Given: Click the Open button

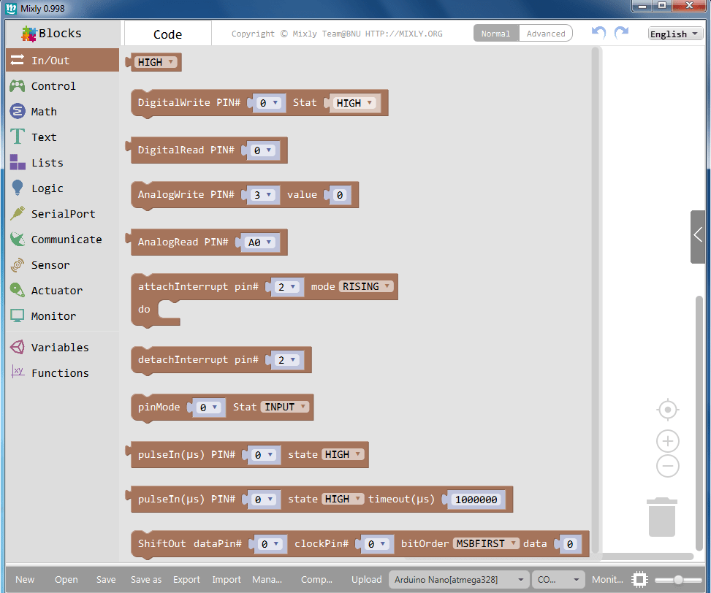Looking at the screenshot, I should [x=66, y=579].
